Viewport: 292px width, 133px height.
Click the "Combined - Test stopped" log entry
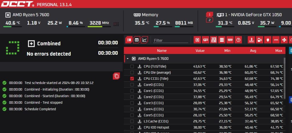[x=44, y=102]
